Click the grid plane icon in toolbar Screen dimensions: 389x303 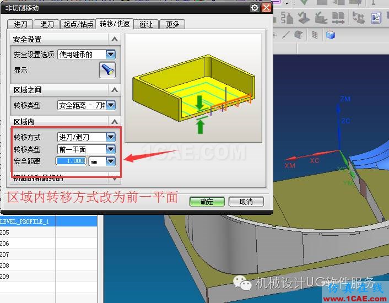314,35
